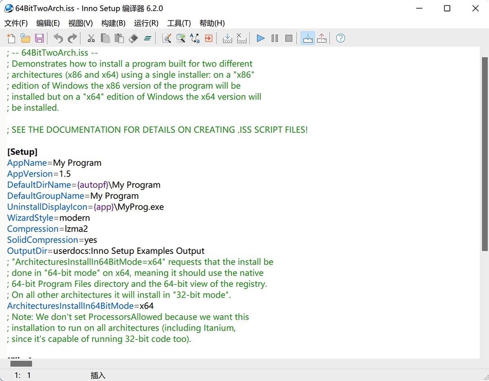Open the 视图(V) menu
The image size is (489, 381).
(81, 23)
